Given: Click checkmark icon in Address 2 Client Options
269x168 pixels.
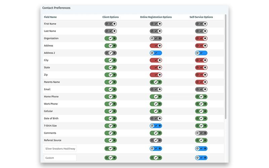Looking at the screenshot, I should pos(111,53).
